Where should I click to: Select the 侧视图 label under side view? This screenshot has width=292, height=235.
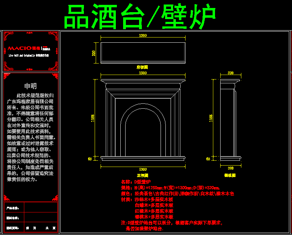point(230,175)
